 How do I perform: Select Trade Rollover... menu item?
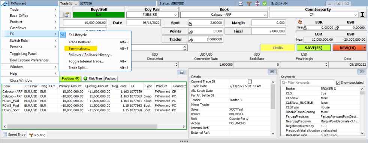tap(95, 42)
